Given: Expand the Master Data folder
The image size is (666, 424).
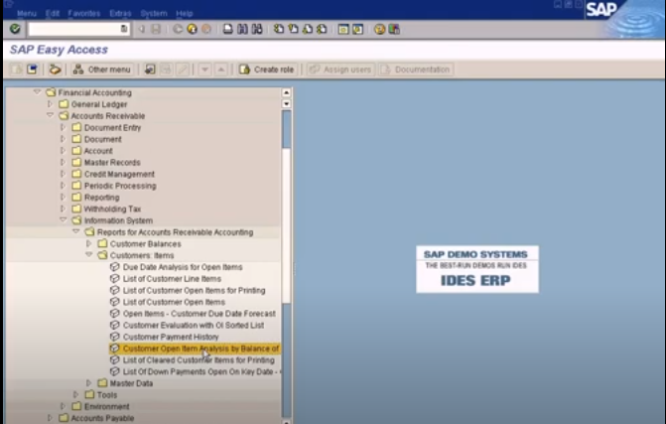Looking at the screenshot, I should pos(88,382).
